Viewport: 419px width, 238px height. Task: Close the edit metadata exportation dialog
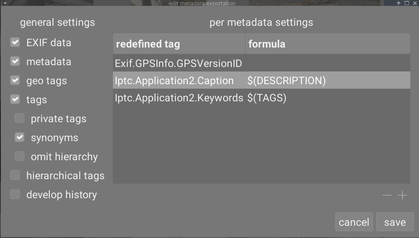point(415,3)
